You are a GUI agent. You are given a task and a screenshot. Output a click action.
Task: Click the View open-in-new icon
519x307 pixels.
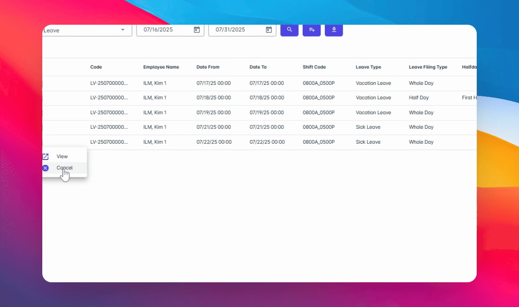click(46, 156)
